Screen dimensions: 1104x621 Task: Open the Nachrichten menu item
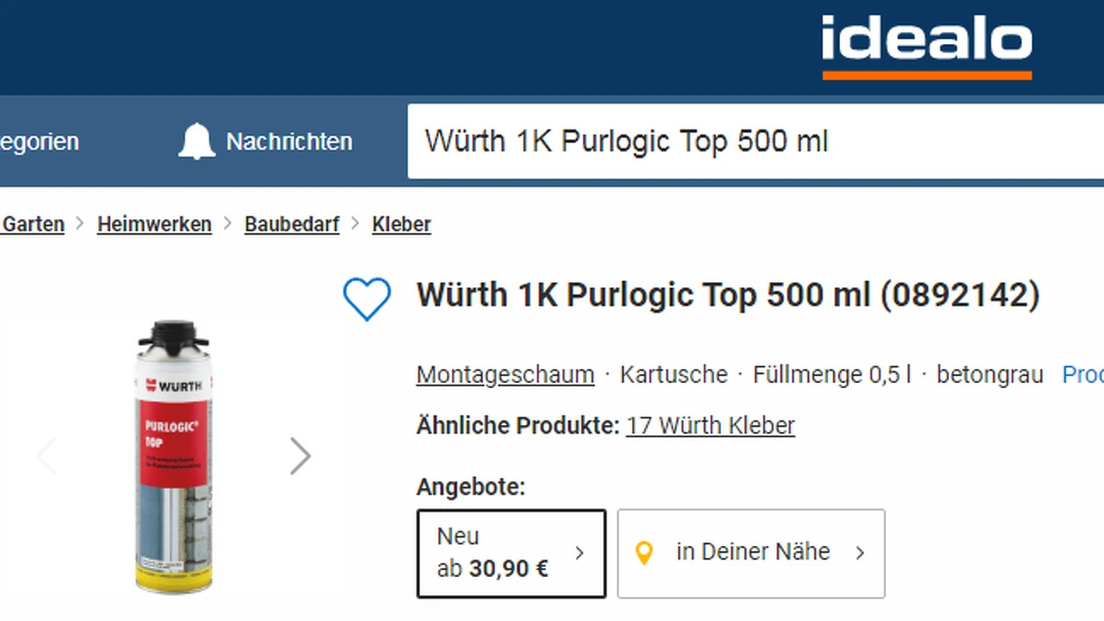pyautogui.click(x=289, y=141)
